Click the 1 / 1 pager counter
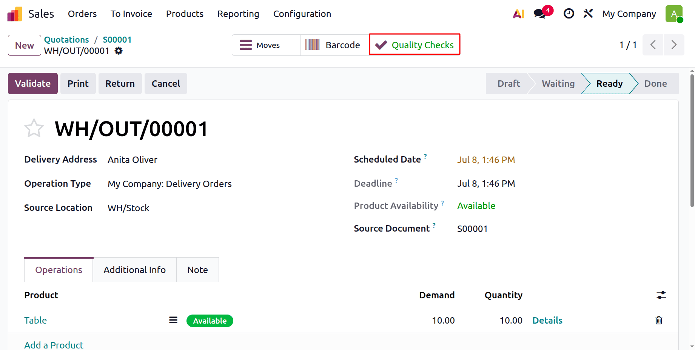The image size is (695, 350). 628,45
